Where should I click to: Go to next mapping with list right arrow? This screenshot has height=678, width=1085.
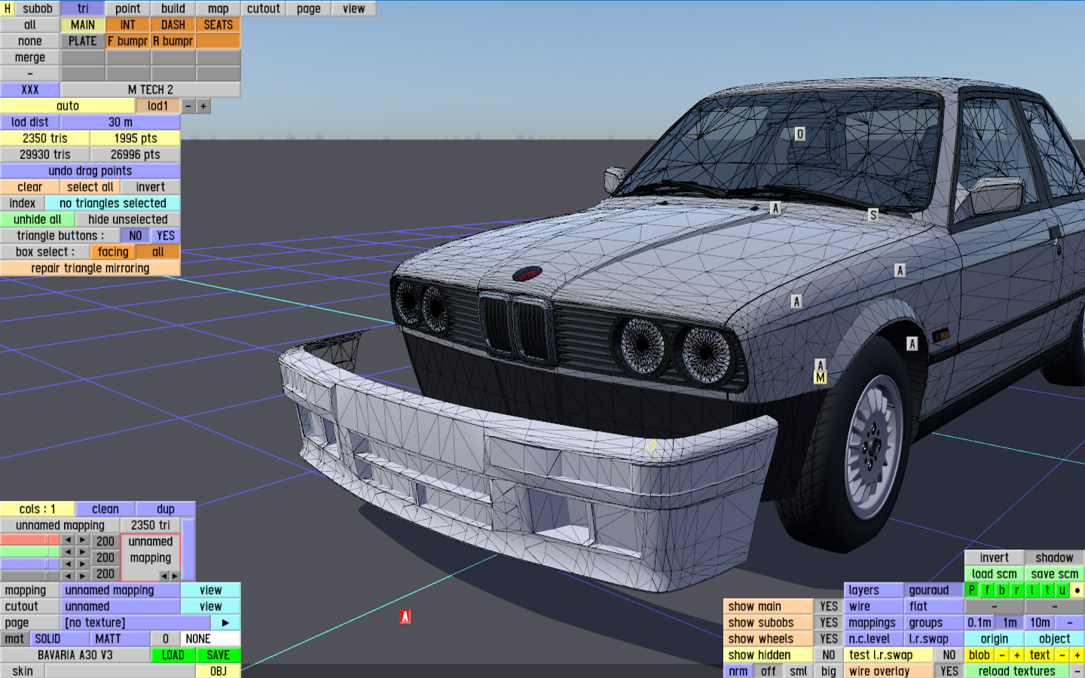tap(175, 576)
